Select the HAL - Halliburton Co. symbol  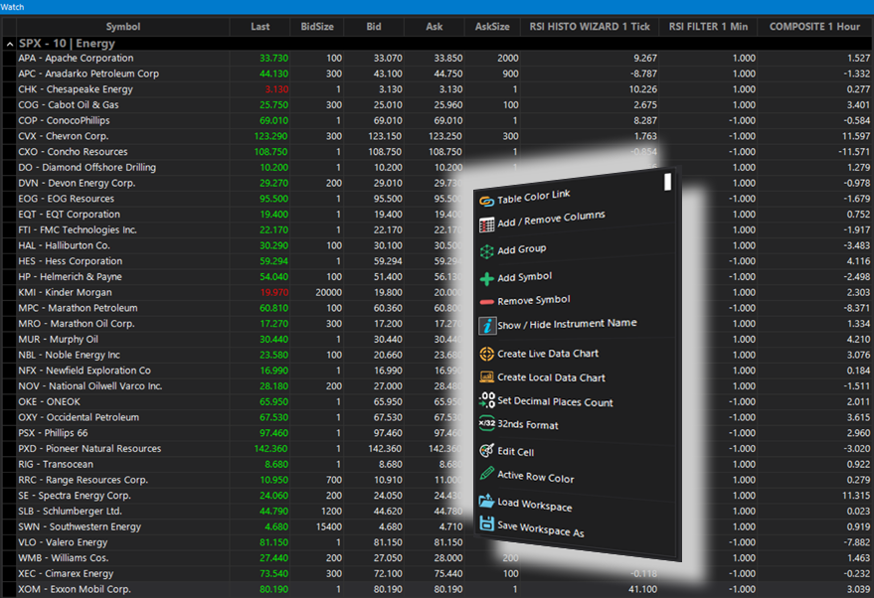[64, 245]
